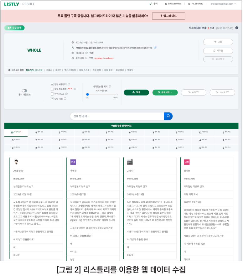Click 리뷰 기록 표시 in 류나현's card

[191, 195]
